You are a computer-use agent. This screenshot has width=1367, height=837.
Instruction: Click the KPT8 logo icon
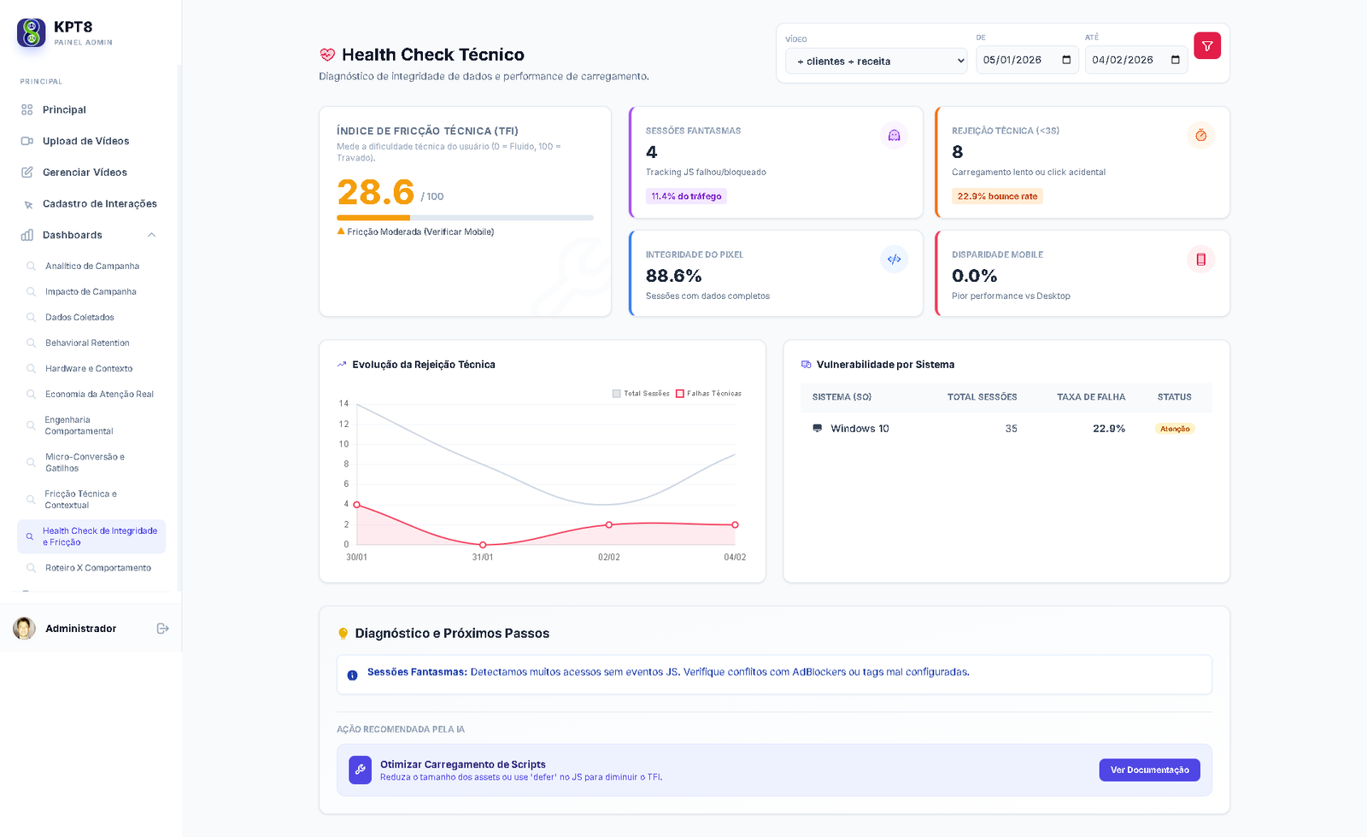click(x=32, y=32)
